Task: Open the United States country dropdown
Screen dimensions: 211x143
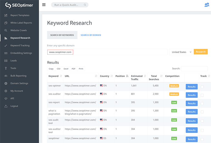Action: [181, 52]
